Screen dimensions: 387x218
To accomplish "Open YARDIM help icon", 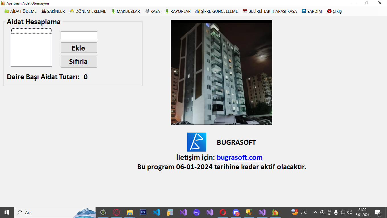I will point(304,11).
